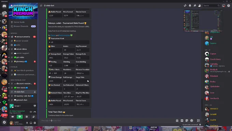Open Discord home direct messages
The width and height of the screenshot is (232, 131).
4,6
